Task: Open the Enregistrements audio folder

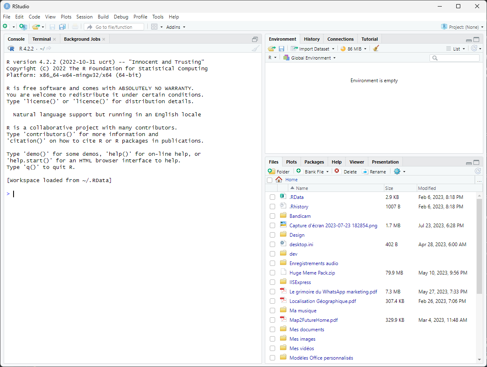Action: pyautogui.click(x=314, y=263)
